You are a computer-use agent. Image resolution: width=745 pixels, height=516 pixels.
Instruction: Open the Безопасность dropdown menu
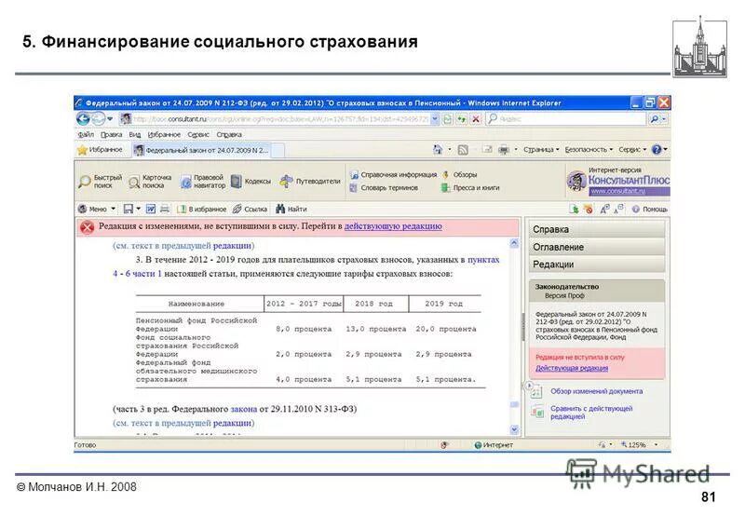tap(589, 150)
